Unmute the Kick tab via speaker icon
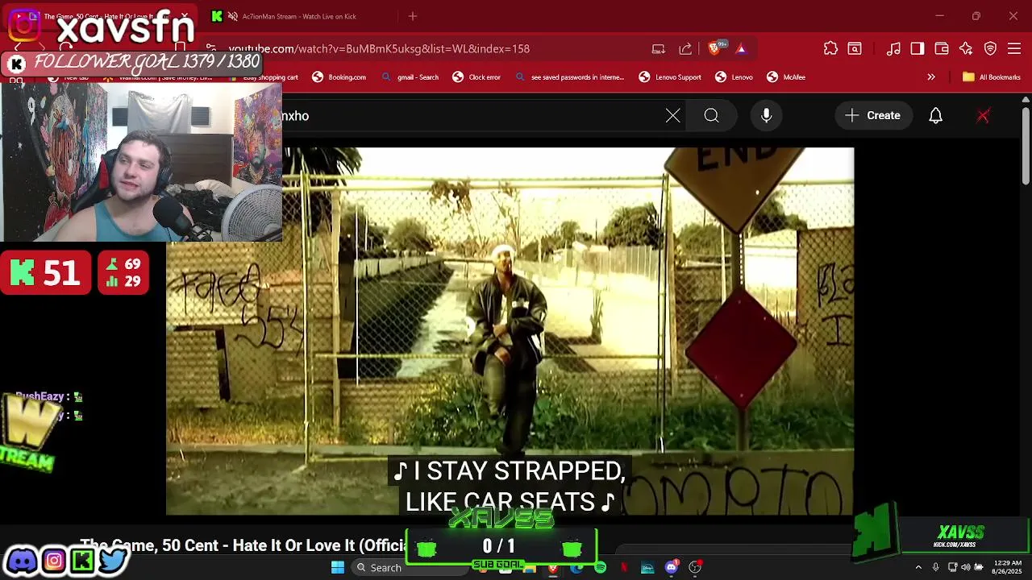 tap(233, 16)
